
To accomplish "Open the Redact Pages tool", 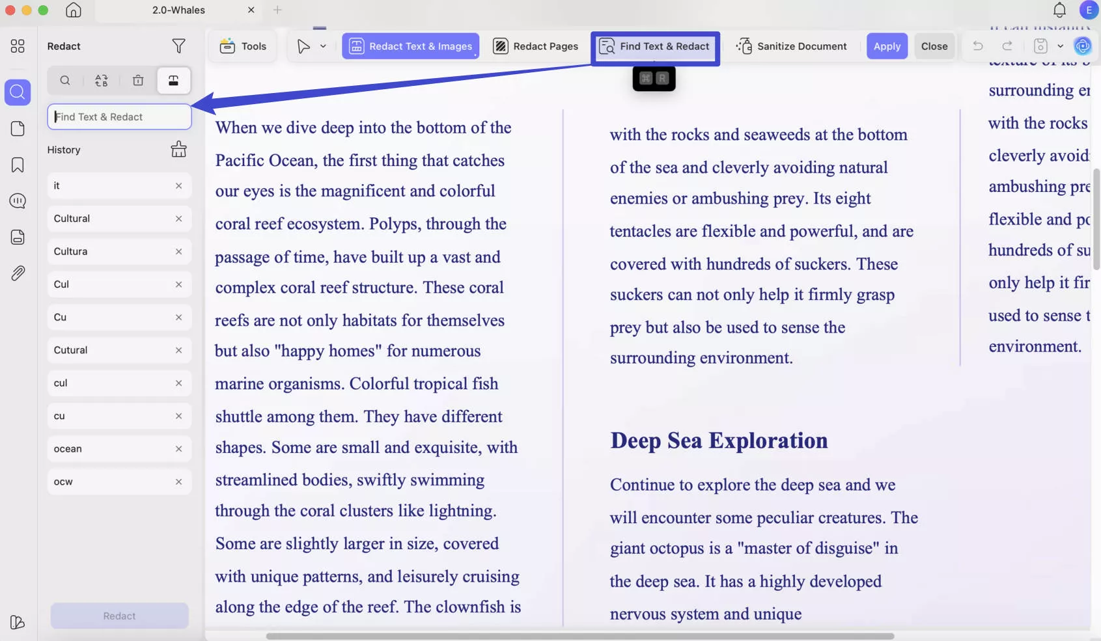I will tap(536, 46).
